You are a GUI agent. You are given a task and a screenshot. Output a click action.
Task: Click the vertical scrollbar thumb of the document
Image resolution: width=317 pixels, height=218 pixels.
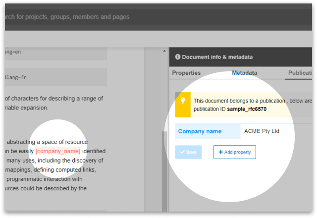click(x=164, y=168)
